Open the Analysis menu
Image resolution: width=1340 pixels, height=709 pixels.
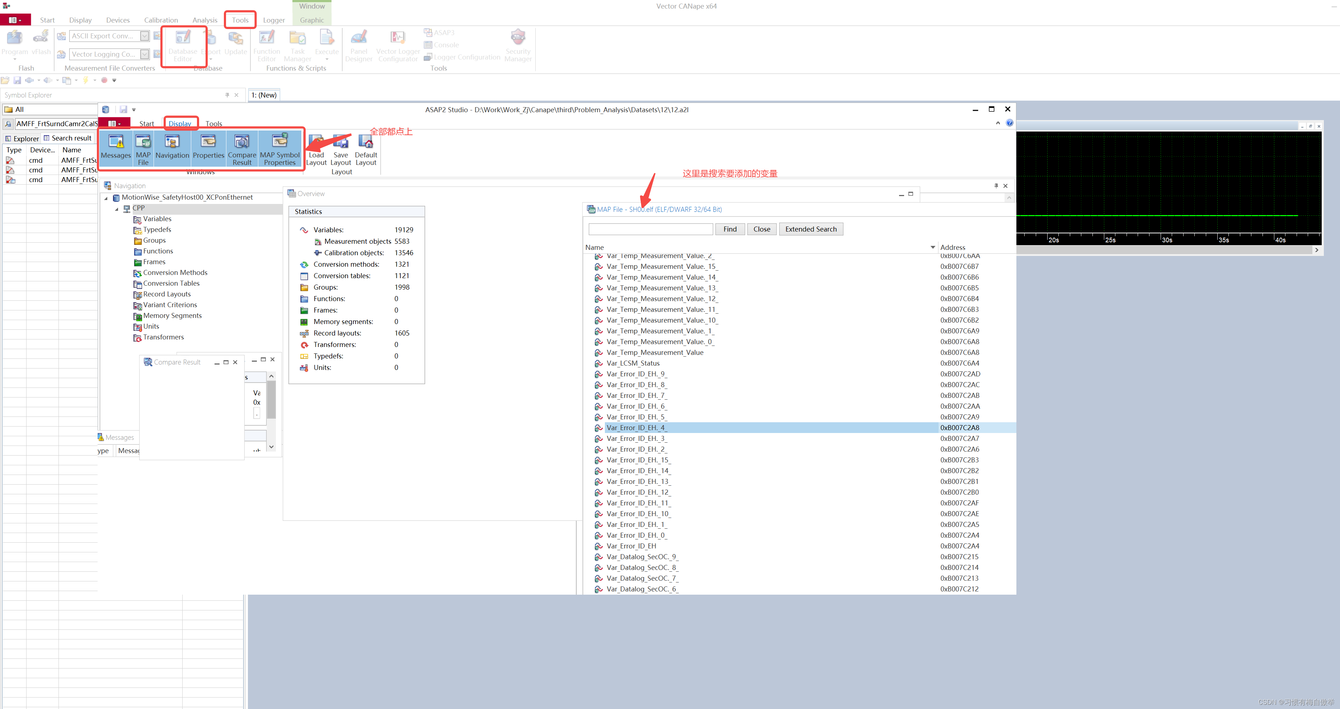point(204,20)
